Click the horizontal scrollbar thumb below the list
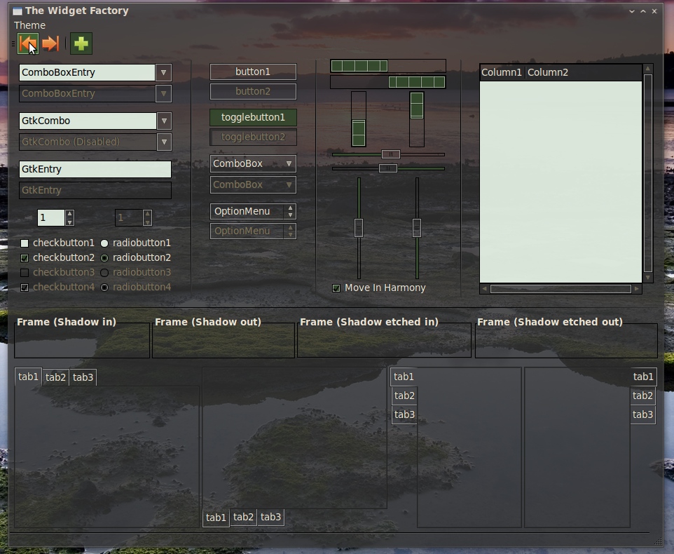The width and height of the screenshot is (674, 554). coord(560,289)
